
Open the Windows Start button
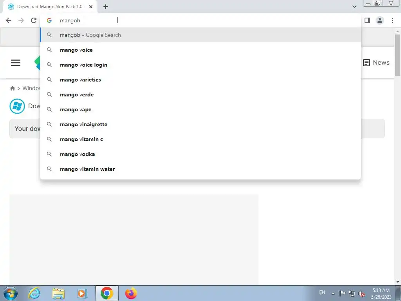(11, 293)
